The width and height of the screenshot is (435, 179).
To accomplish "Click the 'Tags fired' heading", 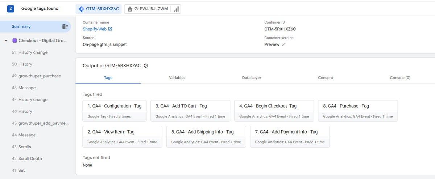I will tap(92, 94).
